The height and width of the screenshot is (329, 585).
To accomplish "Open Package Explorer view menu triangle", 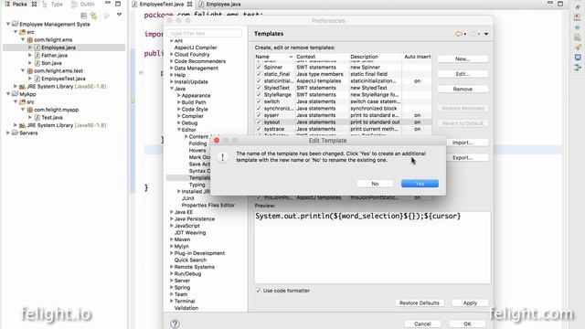I will tap(119, 15).
